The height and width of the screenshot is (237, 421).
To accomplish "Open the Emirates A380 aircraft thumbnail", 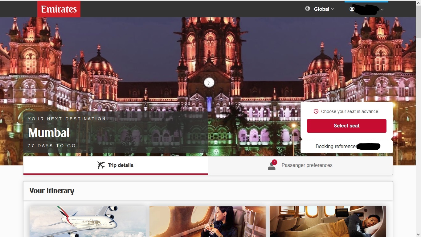I will tap(88, 222).
